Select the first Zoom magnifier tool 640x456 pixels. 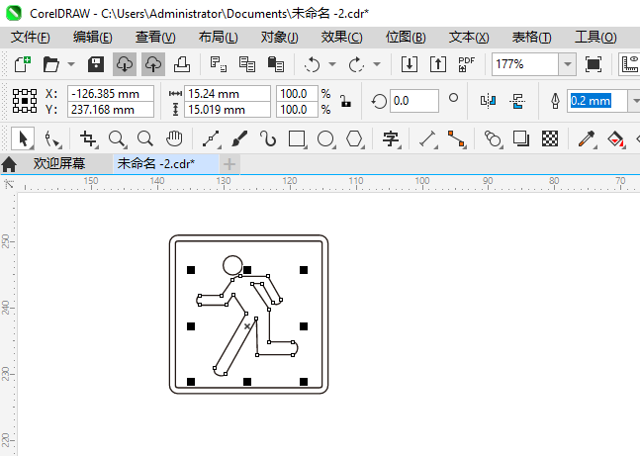point(117,138)
